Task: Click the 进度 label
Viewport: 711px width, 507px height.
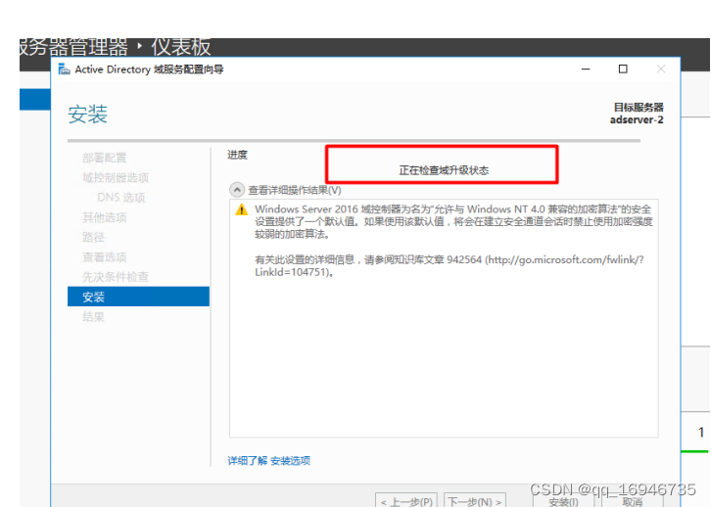Action: pyautogui.click(x=237, y=155)
